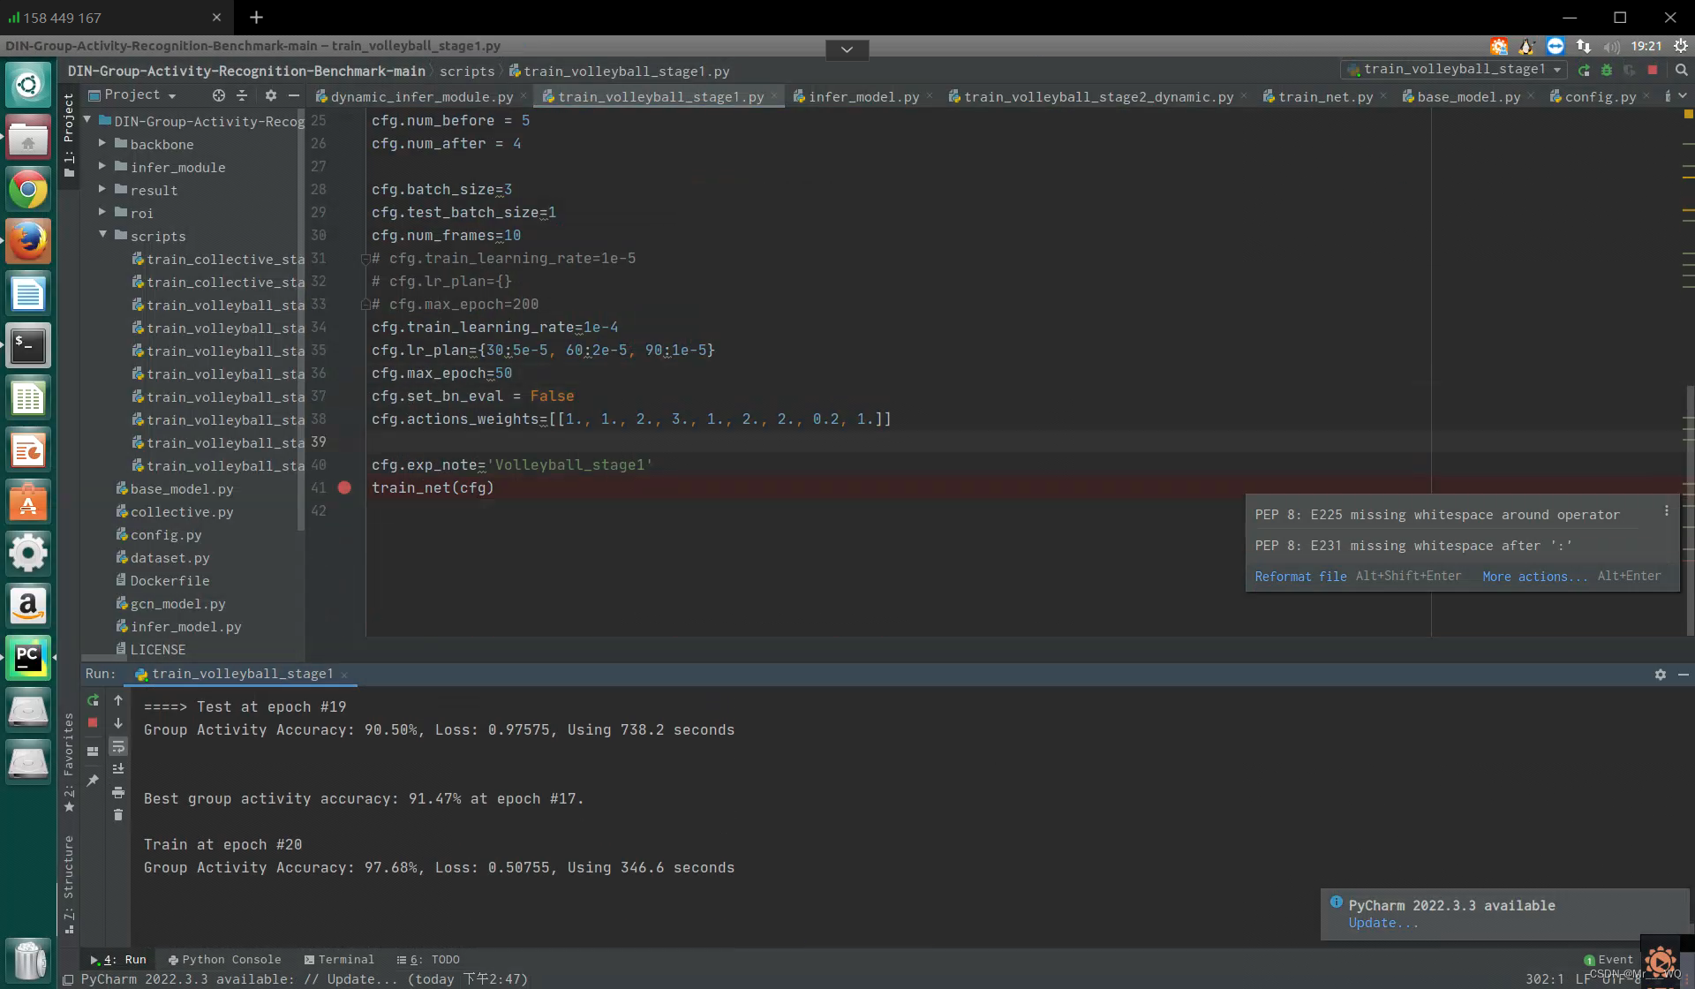Image resolution: width=1695 pixels, height=989 pixels.
Task: Switch to the infer_model.py tab
Action: (863, 97)
